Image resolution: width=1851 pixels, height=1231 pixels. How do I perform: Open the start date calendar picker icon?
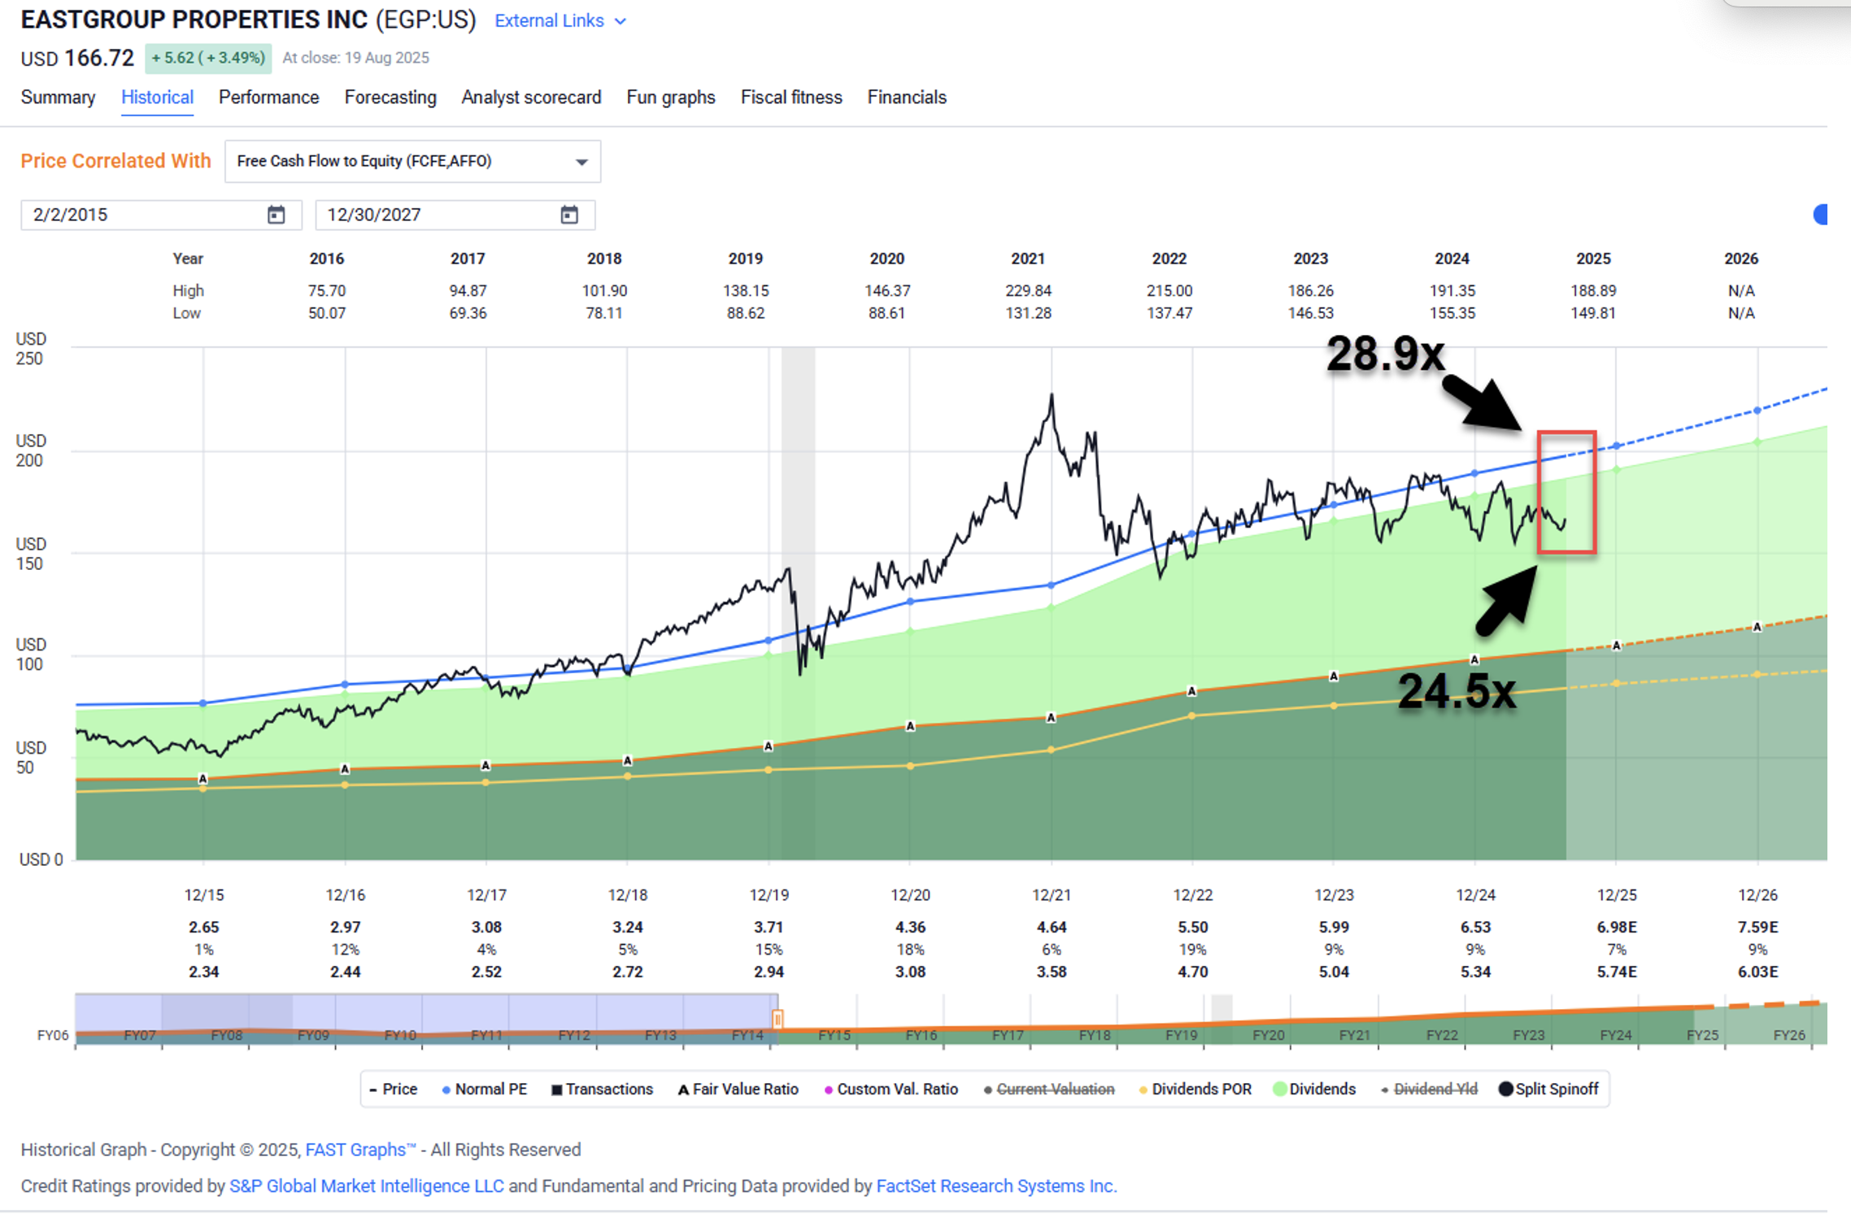point(277,215)
